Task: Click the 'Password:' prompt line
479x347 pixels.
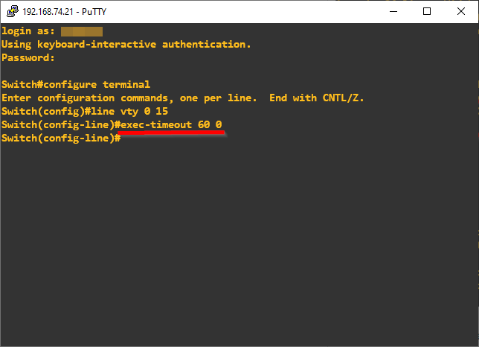Action: click(28, 57)
